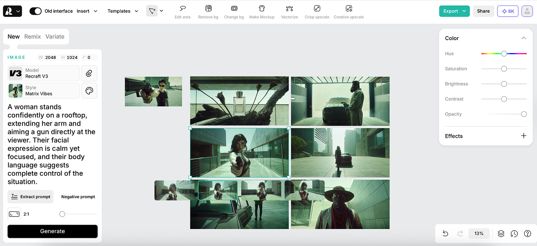Add an effect with plus icon
Viewport: 537px width, 246px height.
tap(523, 136)
